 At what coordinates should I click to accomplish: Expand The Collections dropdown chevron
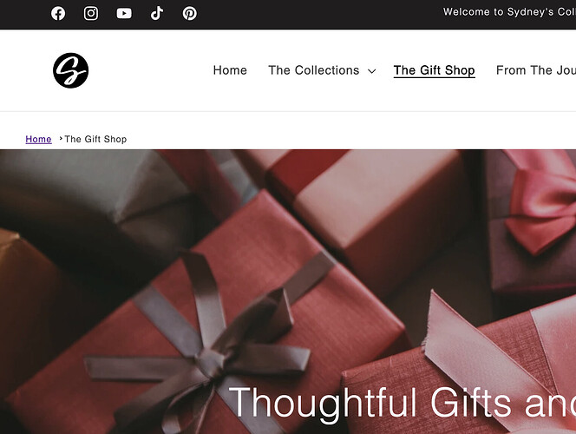(372, 71)
